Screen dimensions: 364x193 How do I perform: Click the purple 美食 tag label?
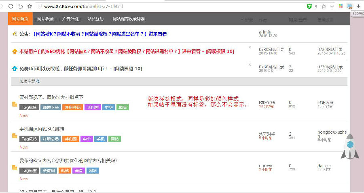[x=78, y=170]
